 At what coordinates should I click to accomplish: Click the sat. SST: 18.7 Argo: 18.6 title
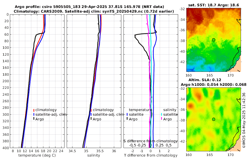(214, 5)
